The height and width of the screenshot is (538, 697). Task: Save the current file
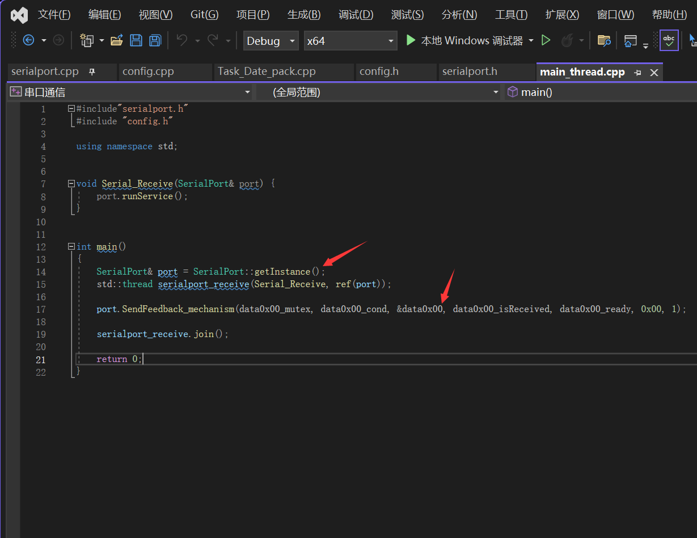[x=136, y=40]
